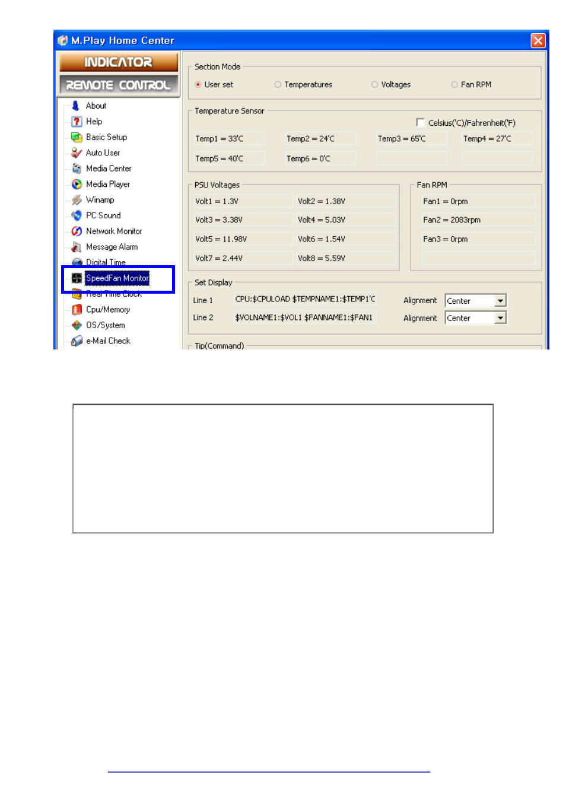Image resolution: width=566 pixels, height=801 pixels.
Task: Open the Media Center entry
Action: click(x=109, y=169)
